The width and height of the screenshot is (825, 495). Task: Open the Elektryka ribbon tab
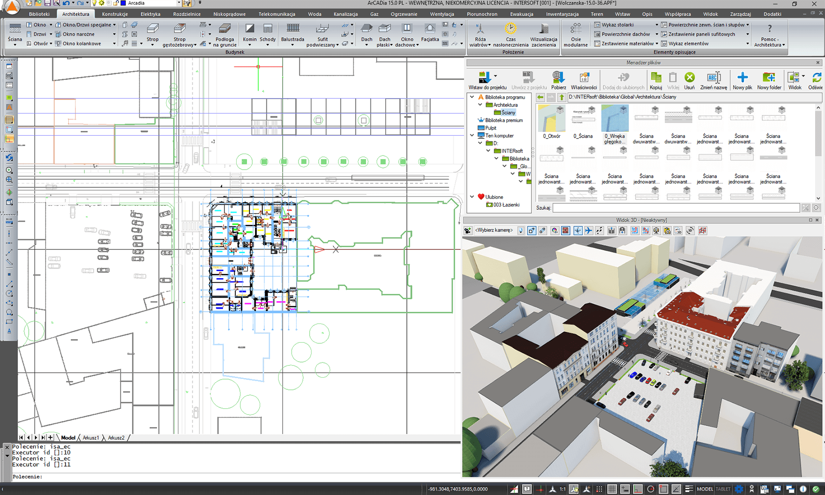click(x=150, y=14)
